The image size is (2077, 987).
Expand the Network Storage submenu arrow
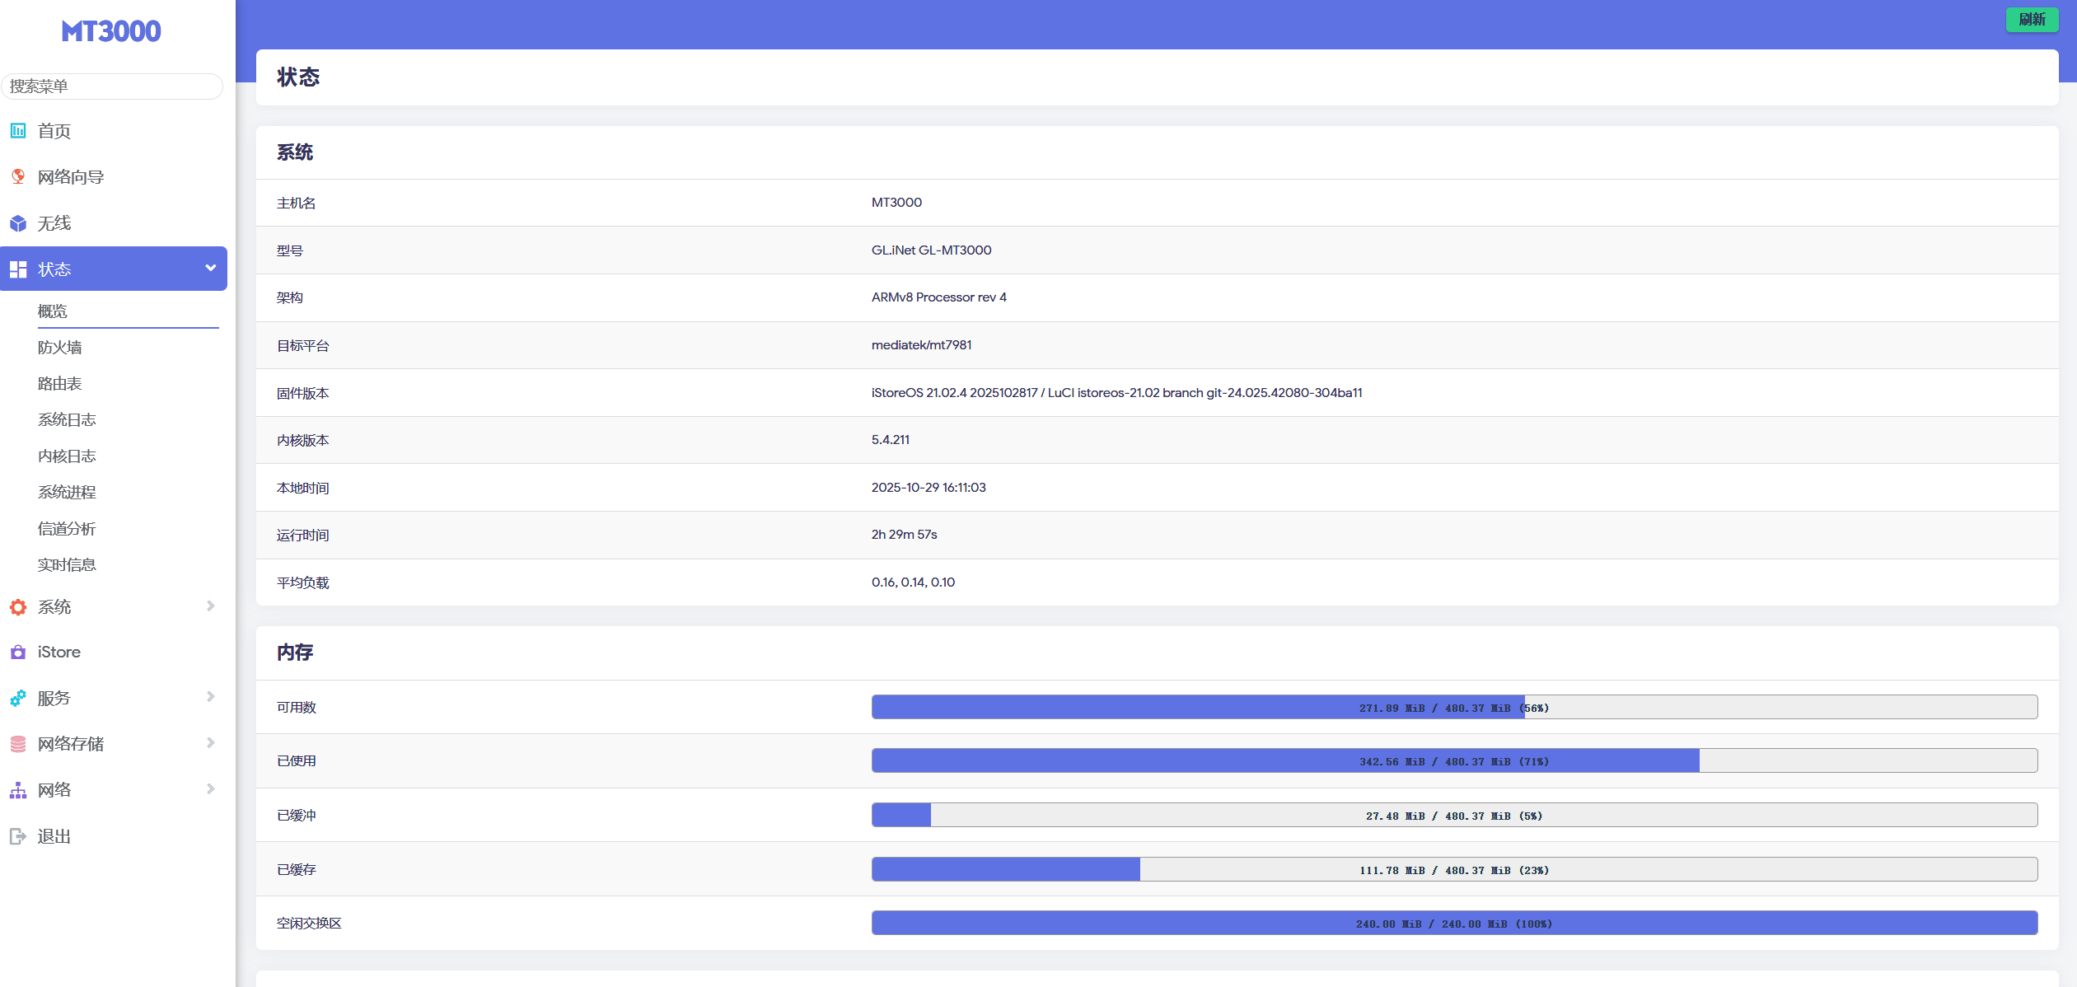pos(210,743)
